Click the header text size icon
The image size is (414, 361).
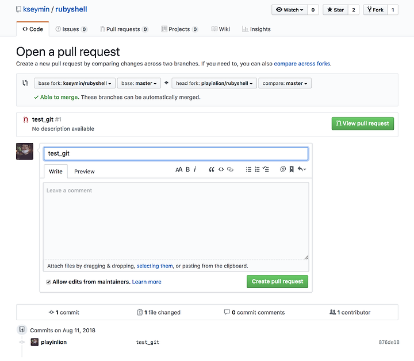point(179,169)
